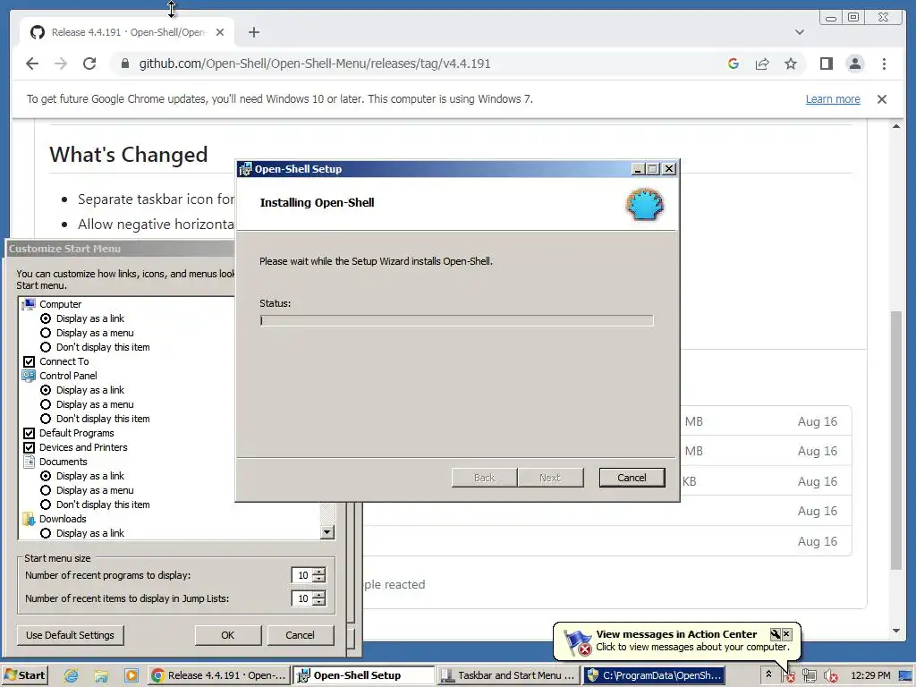Viewport: 916px width, 687px height.
Task: Select Control Panel Don't display this item
Action: tap(46, 419)
